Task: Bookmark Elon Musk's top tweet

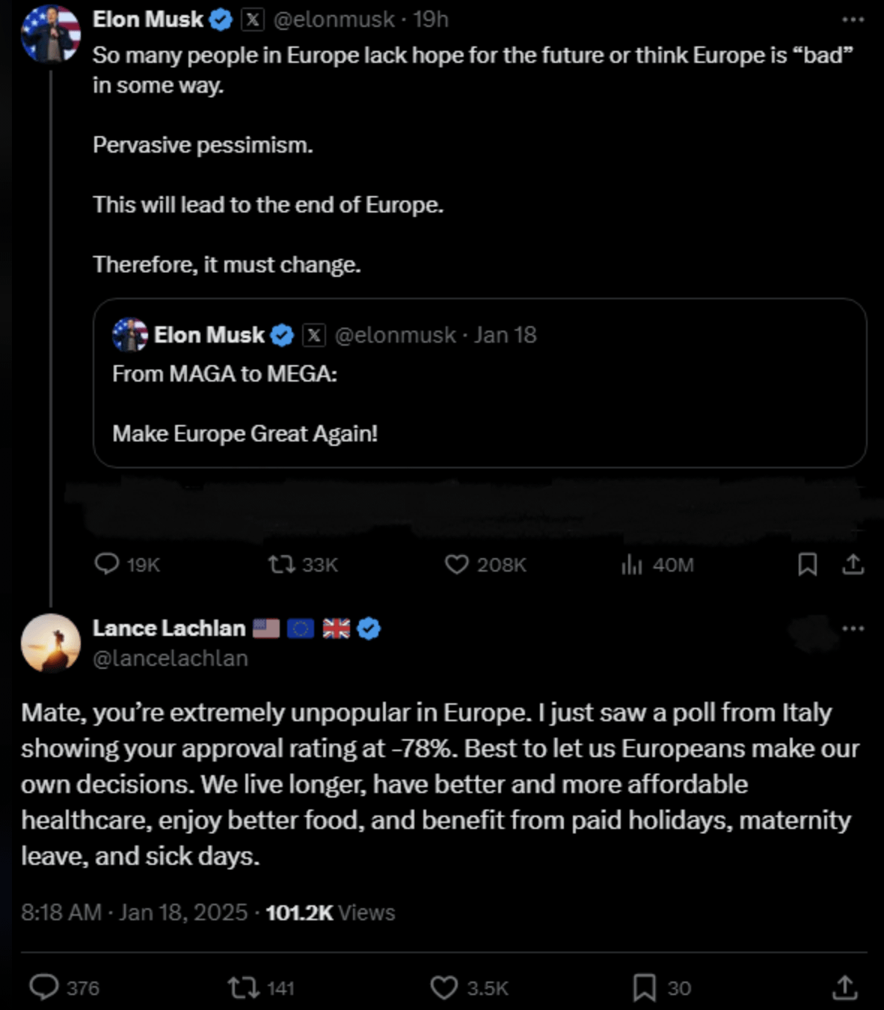Action: 807,564
